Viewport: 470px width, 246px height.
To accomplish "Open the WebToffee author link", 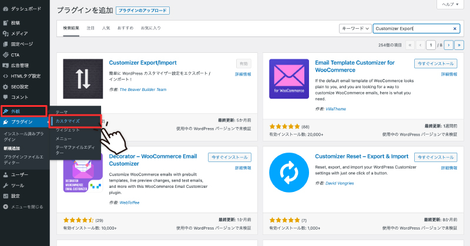I will pyautogui.click(x=129, y=203).
